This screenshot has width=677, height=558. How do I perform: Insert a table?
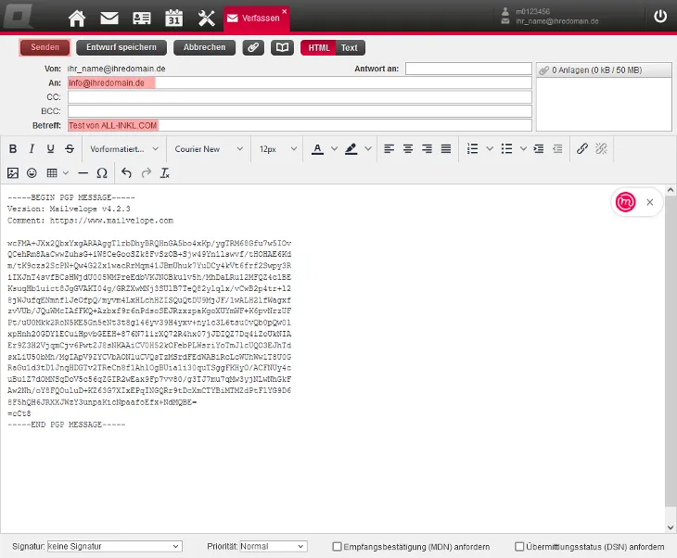(x=52, y=173)
